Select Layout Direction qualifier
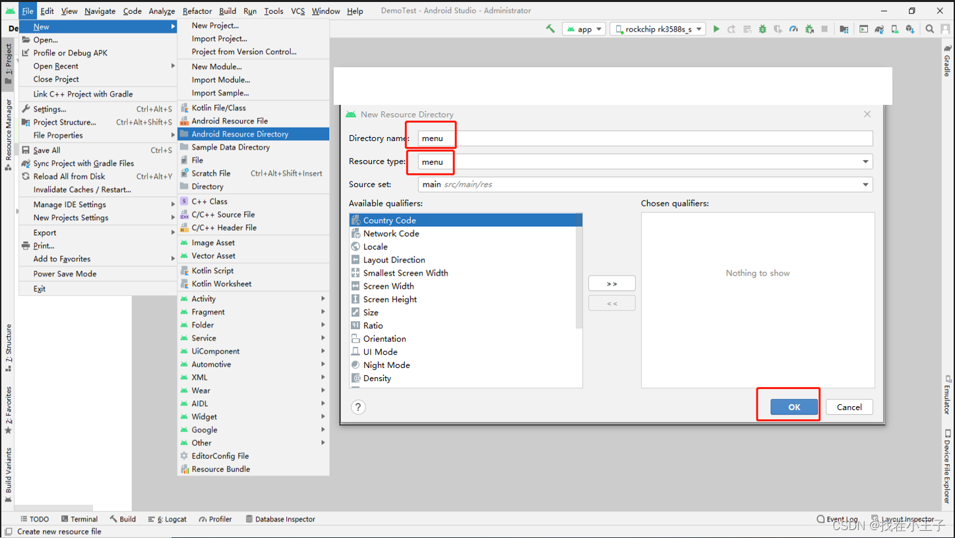Viewport: 955px width, 538px height. pyautogui.click(x=463, y=260)
